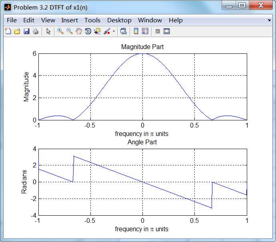Open a file with folder icon
The image size is (276, 242).
click(x=17, y=31)
